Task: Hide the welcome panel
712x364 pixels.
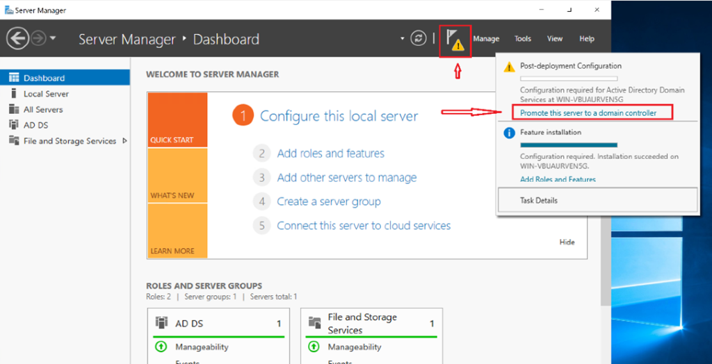Action: click(x=567, y=242)
